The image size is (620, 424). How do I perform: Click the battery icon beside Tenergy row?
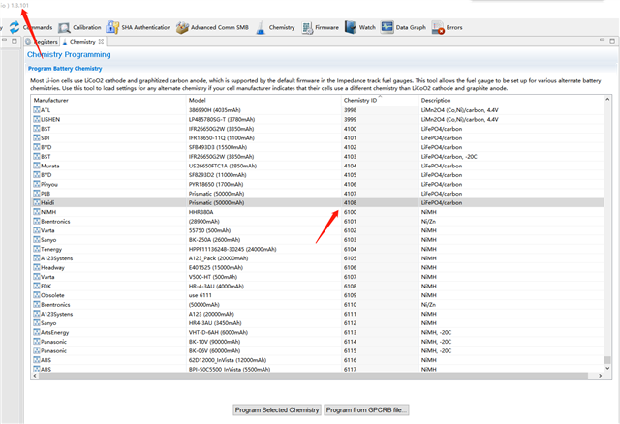(x=37, y=249)
